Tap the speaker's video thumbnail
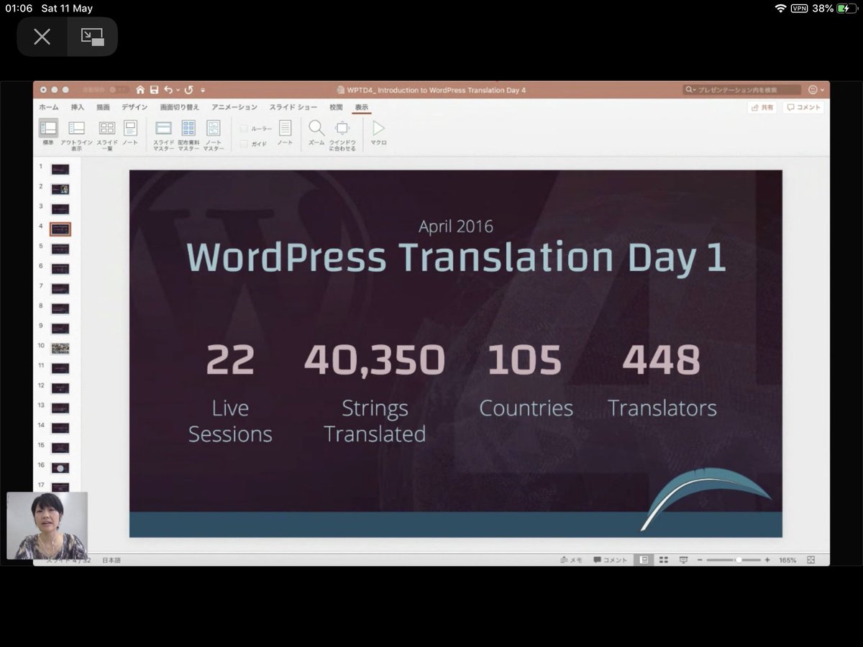The width and height of the screenshot is (863, 647). (47, 526)
